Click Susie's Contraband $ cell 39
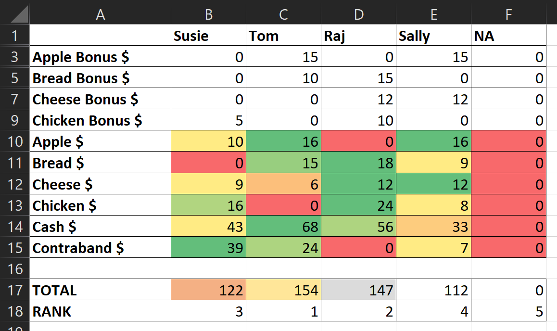 click(x=209, y=248)
